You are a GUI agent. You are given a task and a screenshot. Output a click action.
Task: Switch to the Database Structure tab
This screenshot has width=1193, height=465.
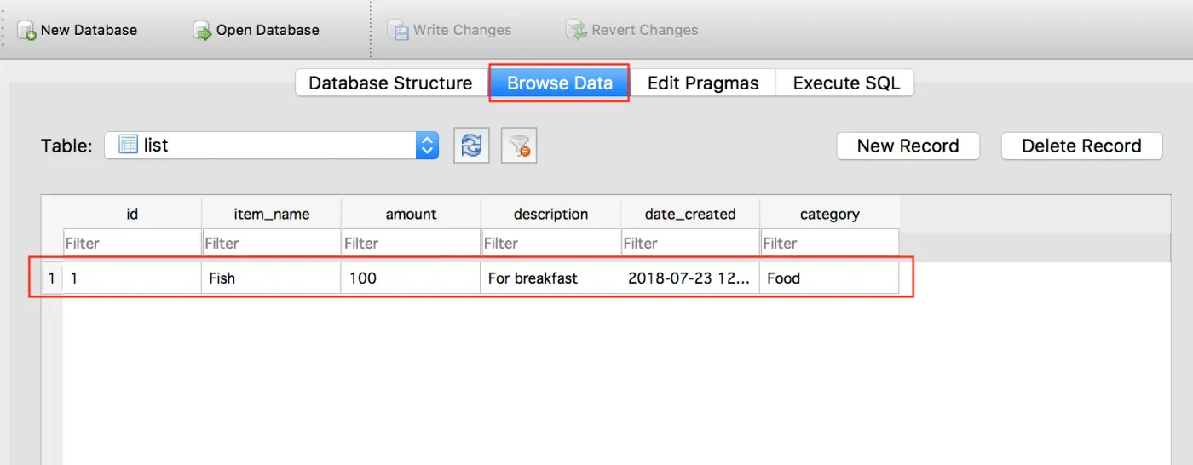(390, 83)
